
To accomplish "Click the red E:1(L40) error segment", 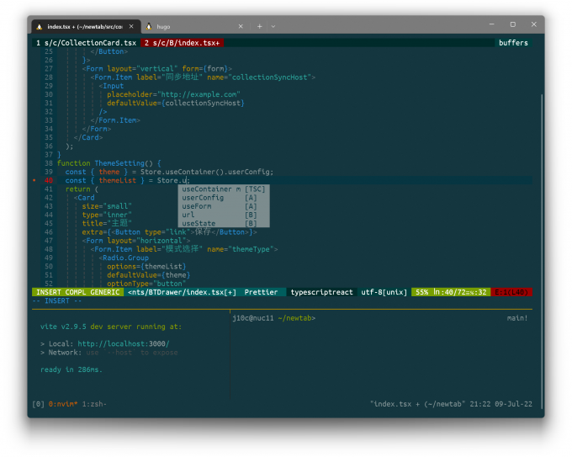I will pyautogui.click(x=511, y=292).
